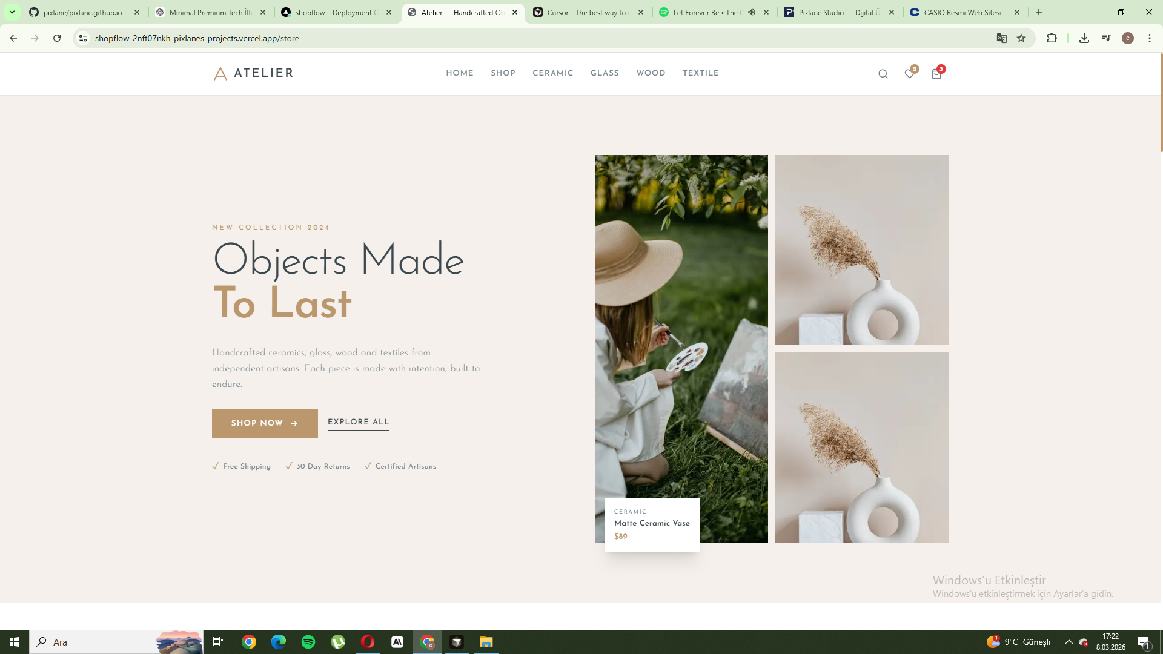The width and height of the screenshot is (1163, 654).
Task: Click the Shop Now button
Action: pos(264,423)
